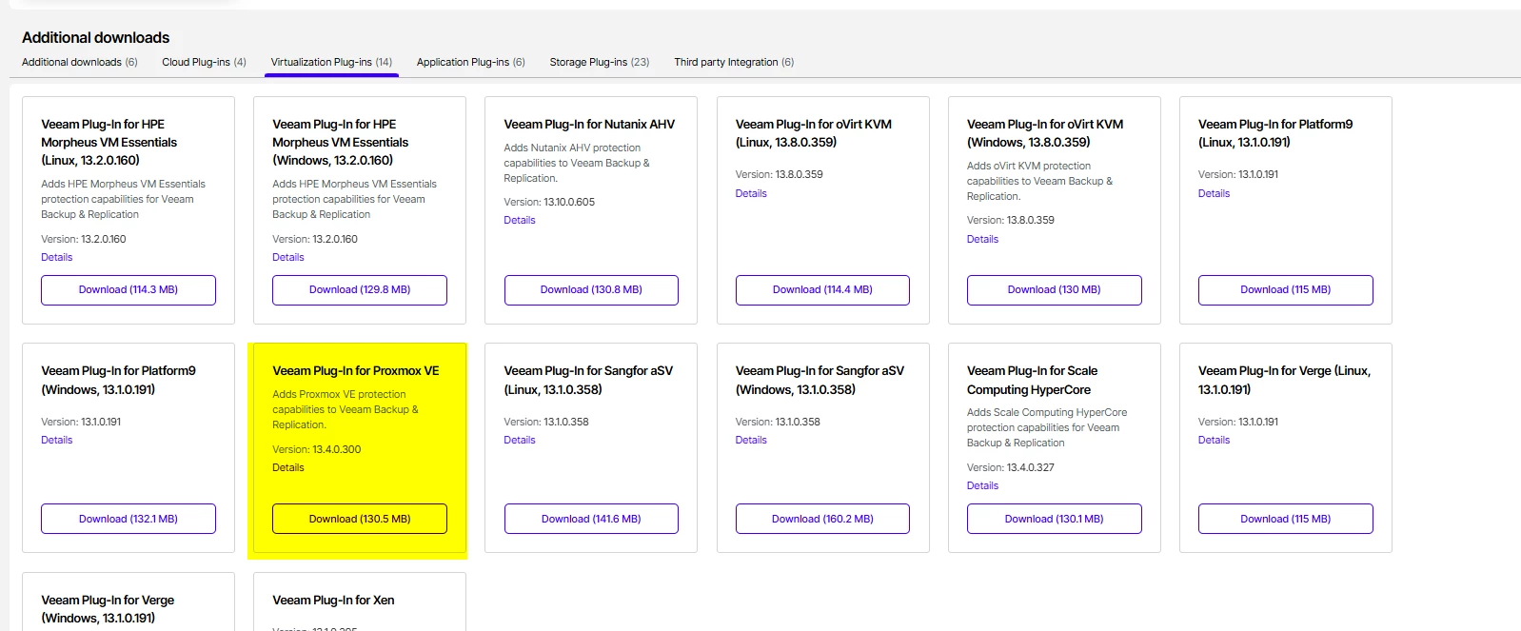The height and width of the screenshot is (631, 1521).
Task: Download HPE Morpheus Linux plug-in (114.3 MB)
Action: (x=128, y=290)
